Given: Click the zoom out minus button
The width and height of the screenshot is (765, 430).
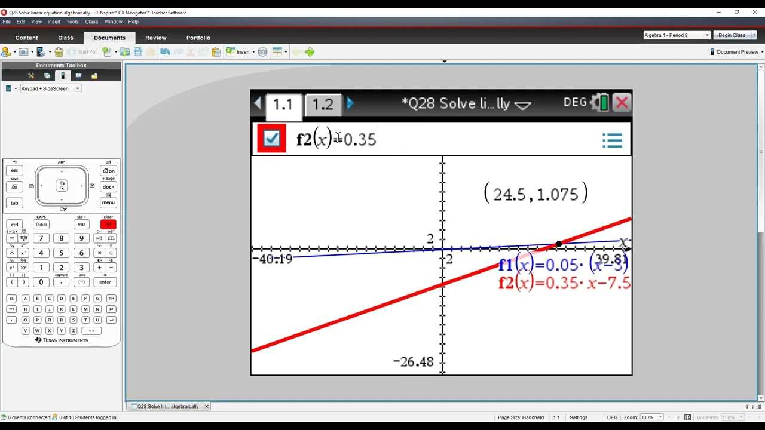Looking at the screenshot, I should (669, 417).
